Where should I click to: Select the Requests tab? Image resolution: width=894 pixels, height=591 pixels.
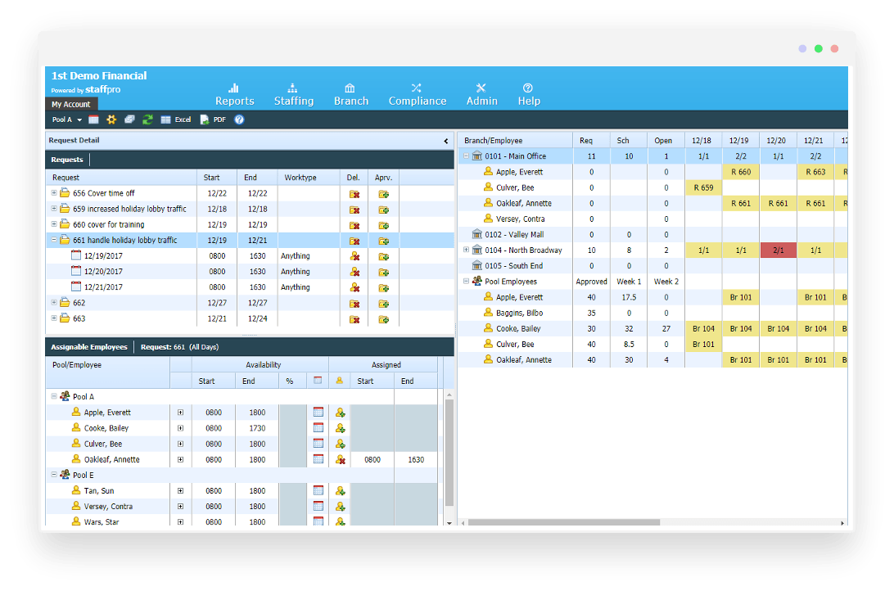click(x=66, y=160)
